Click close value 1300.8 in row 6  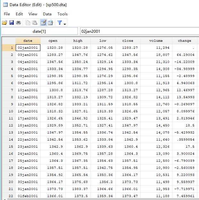coord(128,83)
